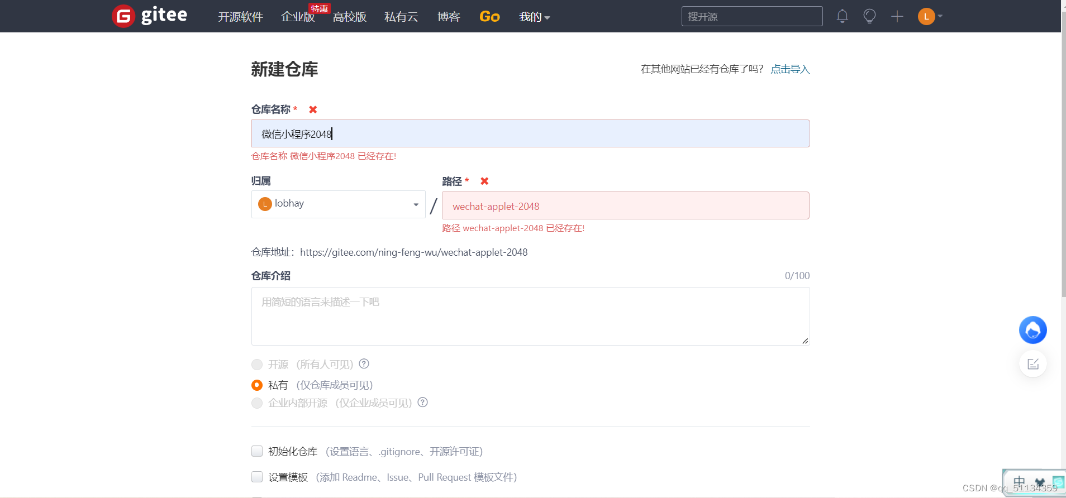Click the floating feedback edit icon
The width and height of the screenshot is (1066, 498).
(1033, 364)
